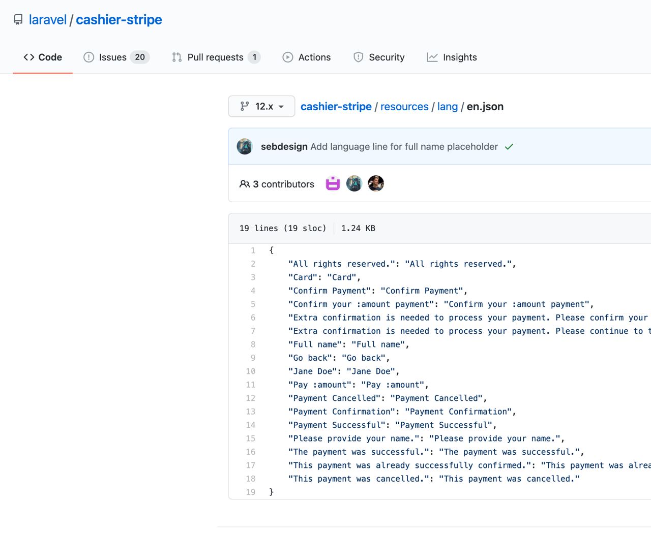Switch to the Issues tab
Viewport: 651px width, 534px height.
(x=116, y=57)
